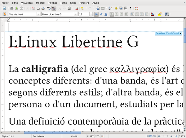The height and width of the screenshot is (138, 186).
Task: Open a file using the Open folder icon
Action: click(12, 8)
